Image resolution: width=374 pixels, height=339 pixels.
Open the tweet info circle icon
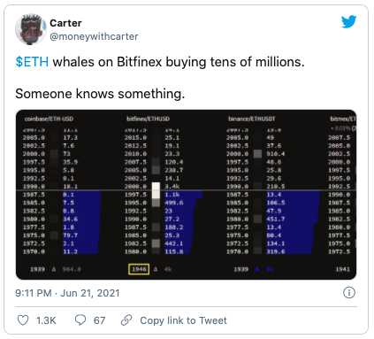[349, 293]
